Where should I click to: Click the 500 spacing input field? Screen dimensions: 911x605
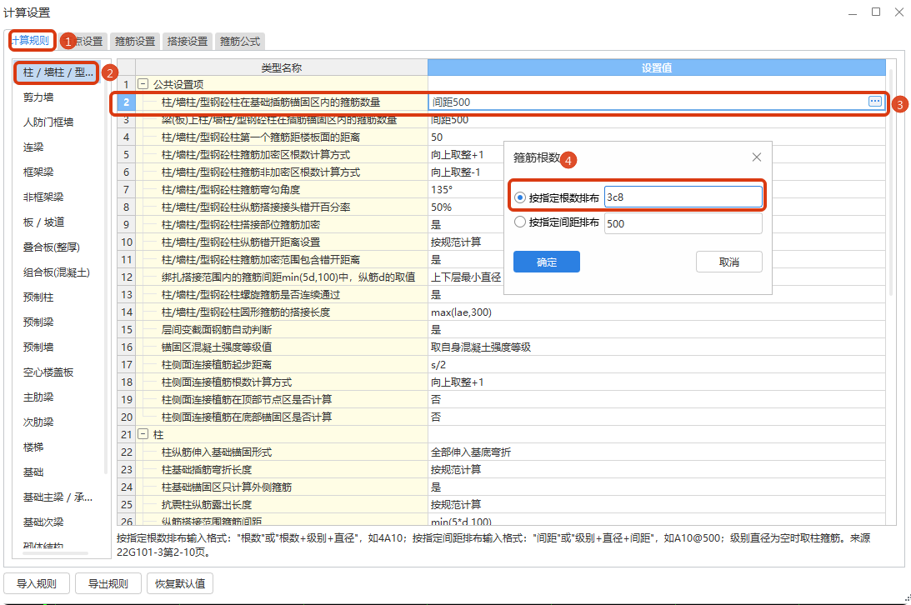click(683, 223)
